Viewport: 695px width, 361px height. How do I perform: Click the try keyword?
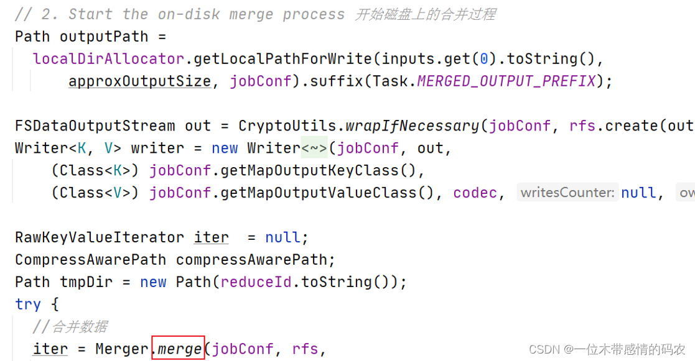(x=28, y=304)
